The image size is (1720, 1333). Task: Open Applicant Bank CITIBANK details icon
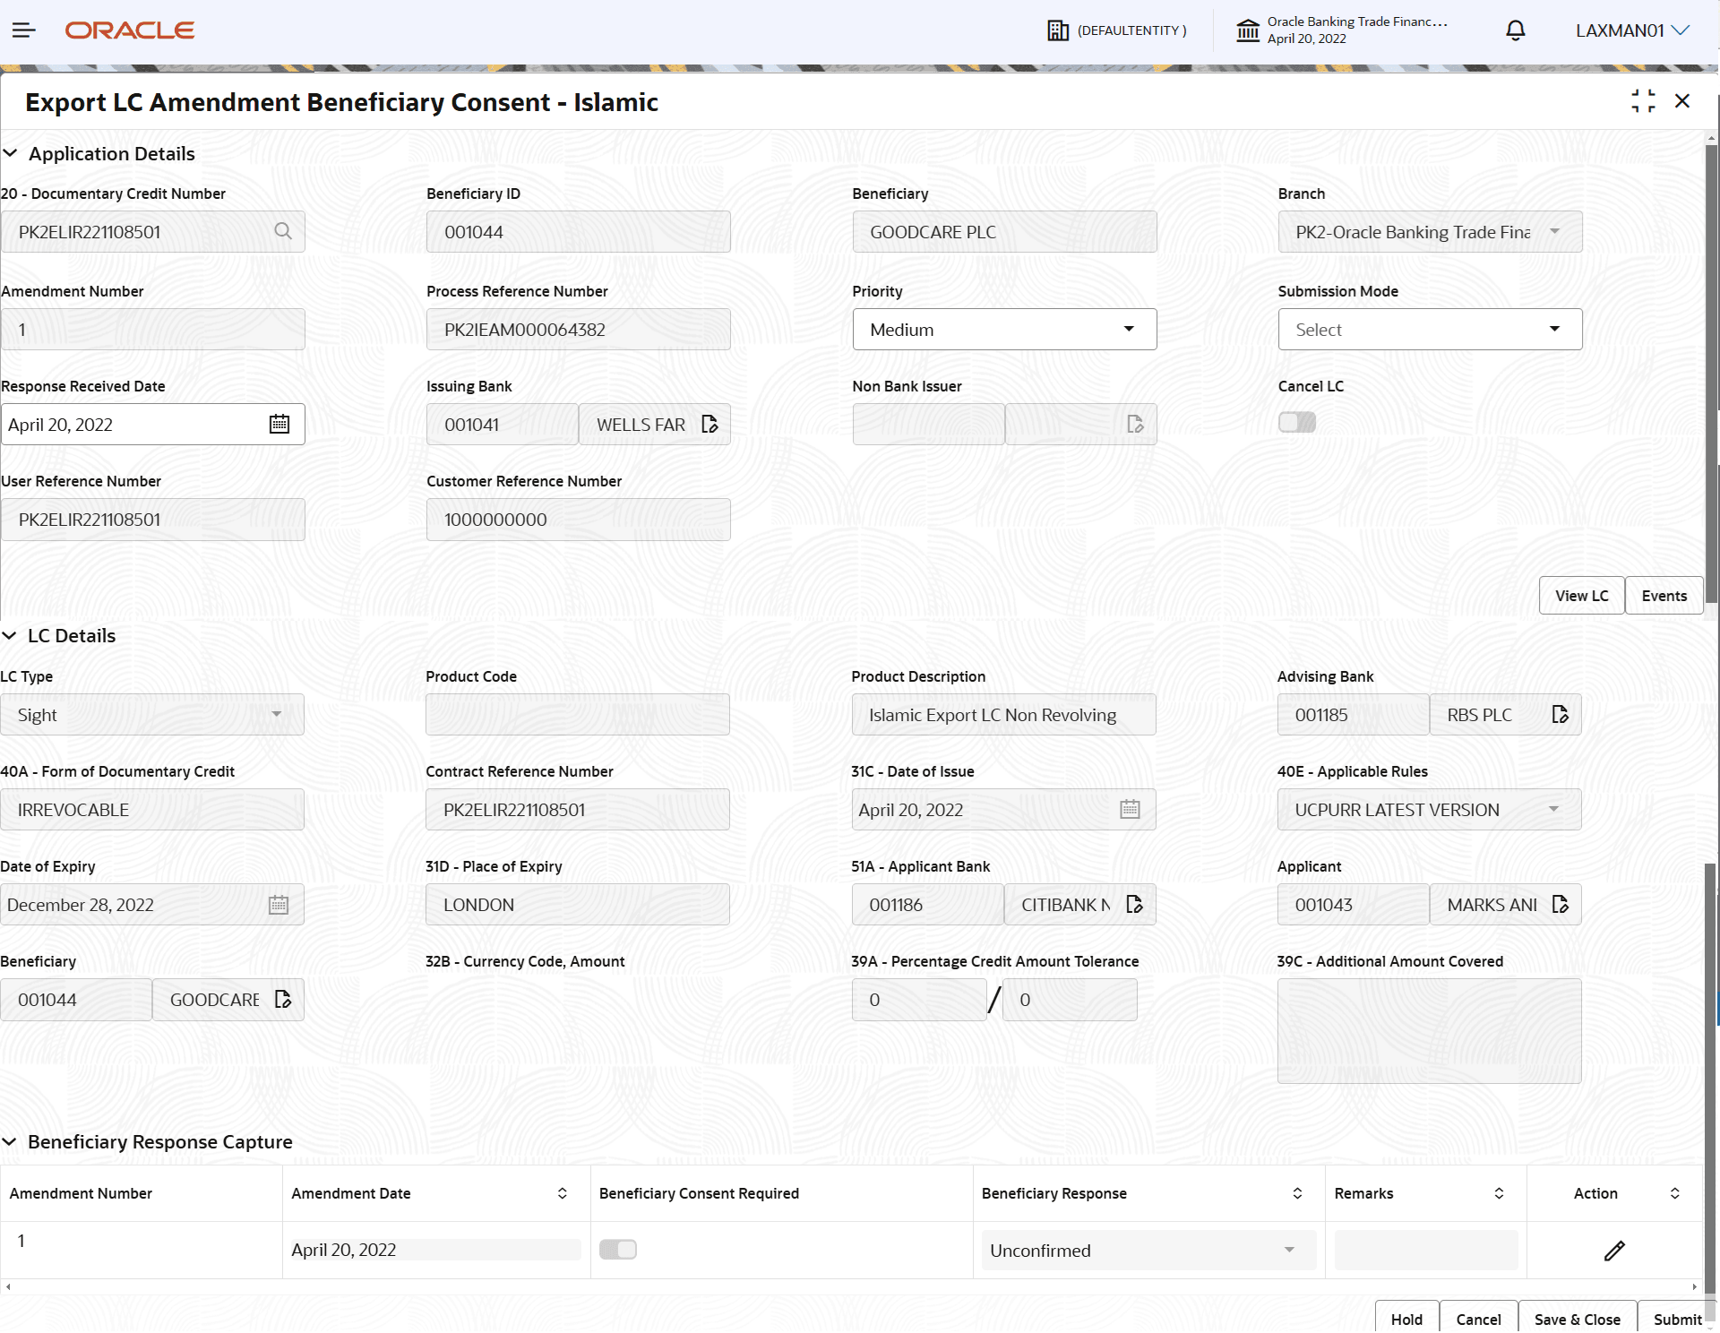1134,905
